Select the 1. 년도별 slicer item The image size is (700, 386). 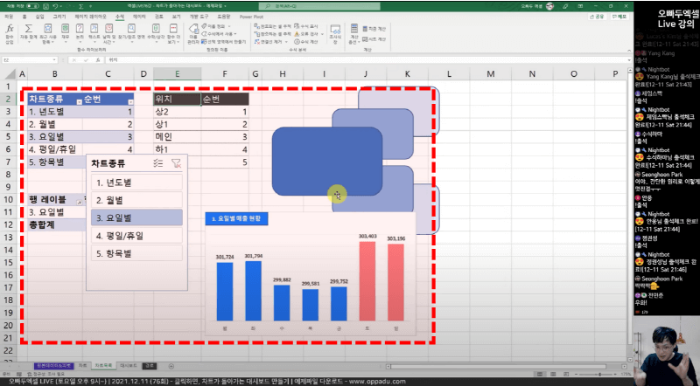point(136,183)
